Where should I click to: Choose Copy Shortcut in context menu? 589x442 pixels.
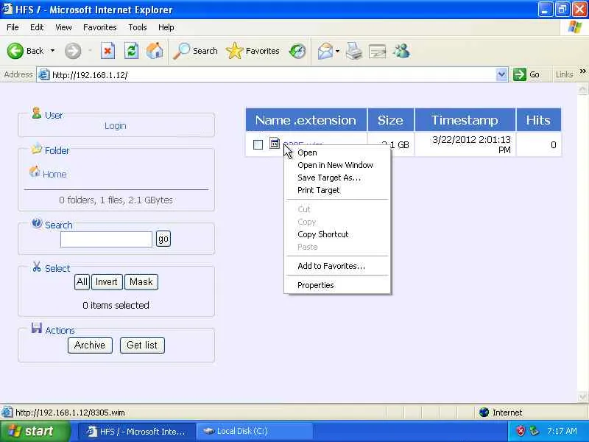click(337, 234)
